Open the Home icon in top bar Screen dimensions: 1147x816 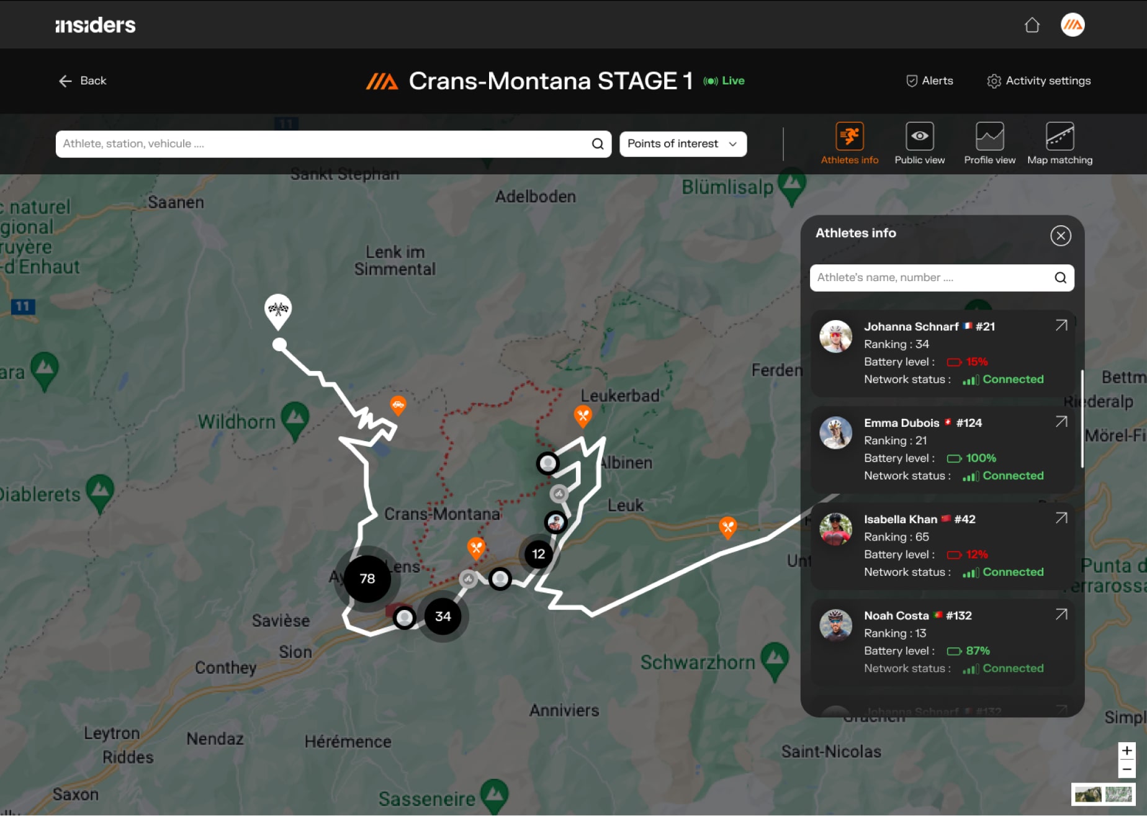(1032, 25)
